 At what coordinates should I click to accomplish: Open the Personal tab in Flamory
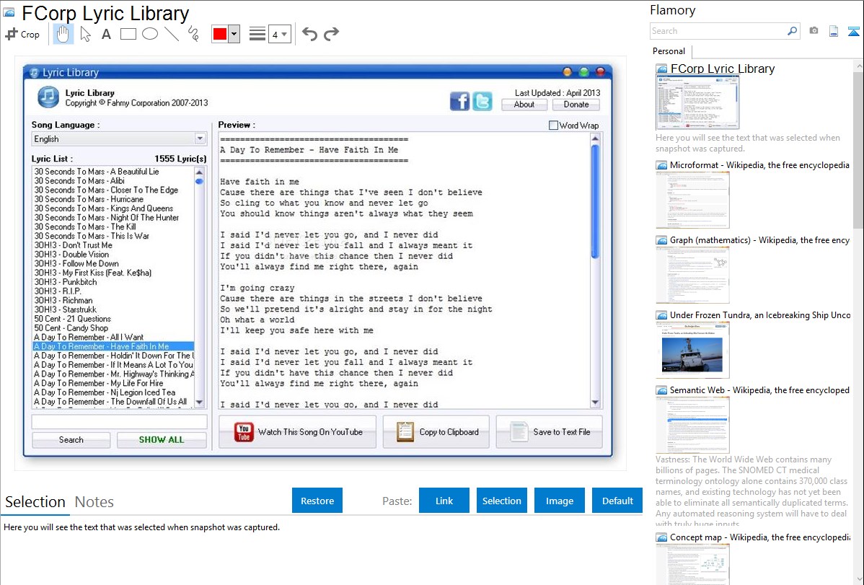(669, 51)
